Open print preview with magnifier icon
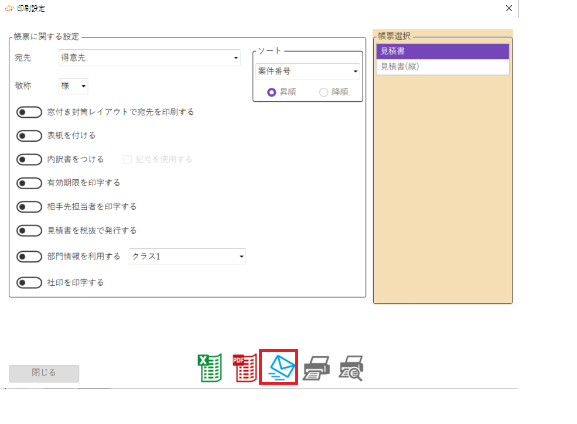The image size is (577, 424). [351, 368]
